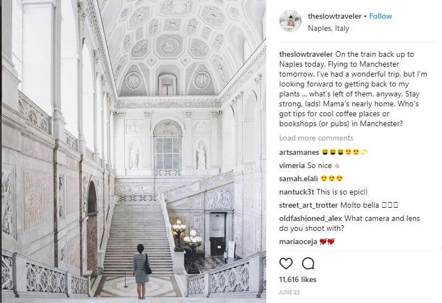View the nantuck3t profile

click(297, 192)
